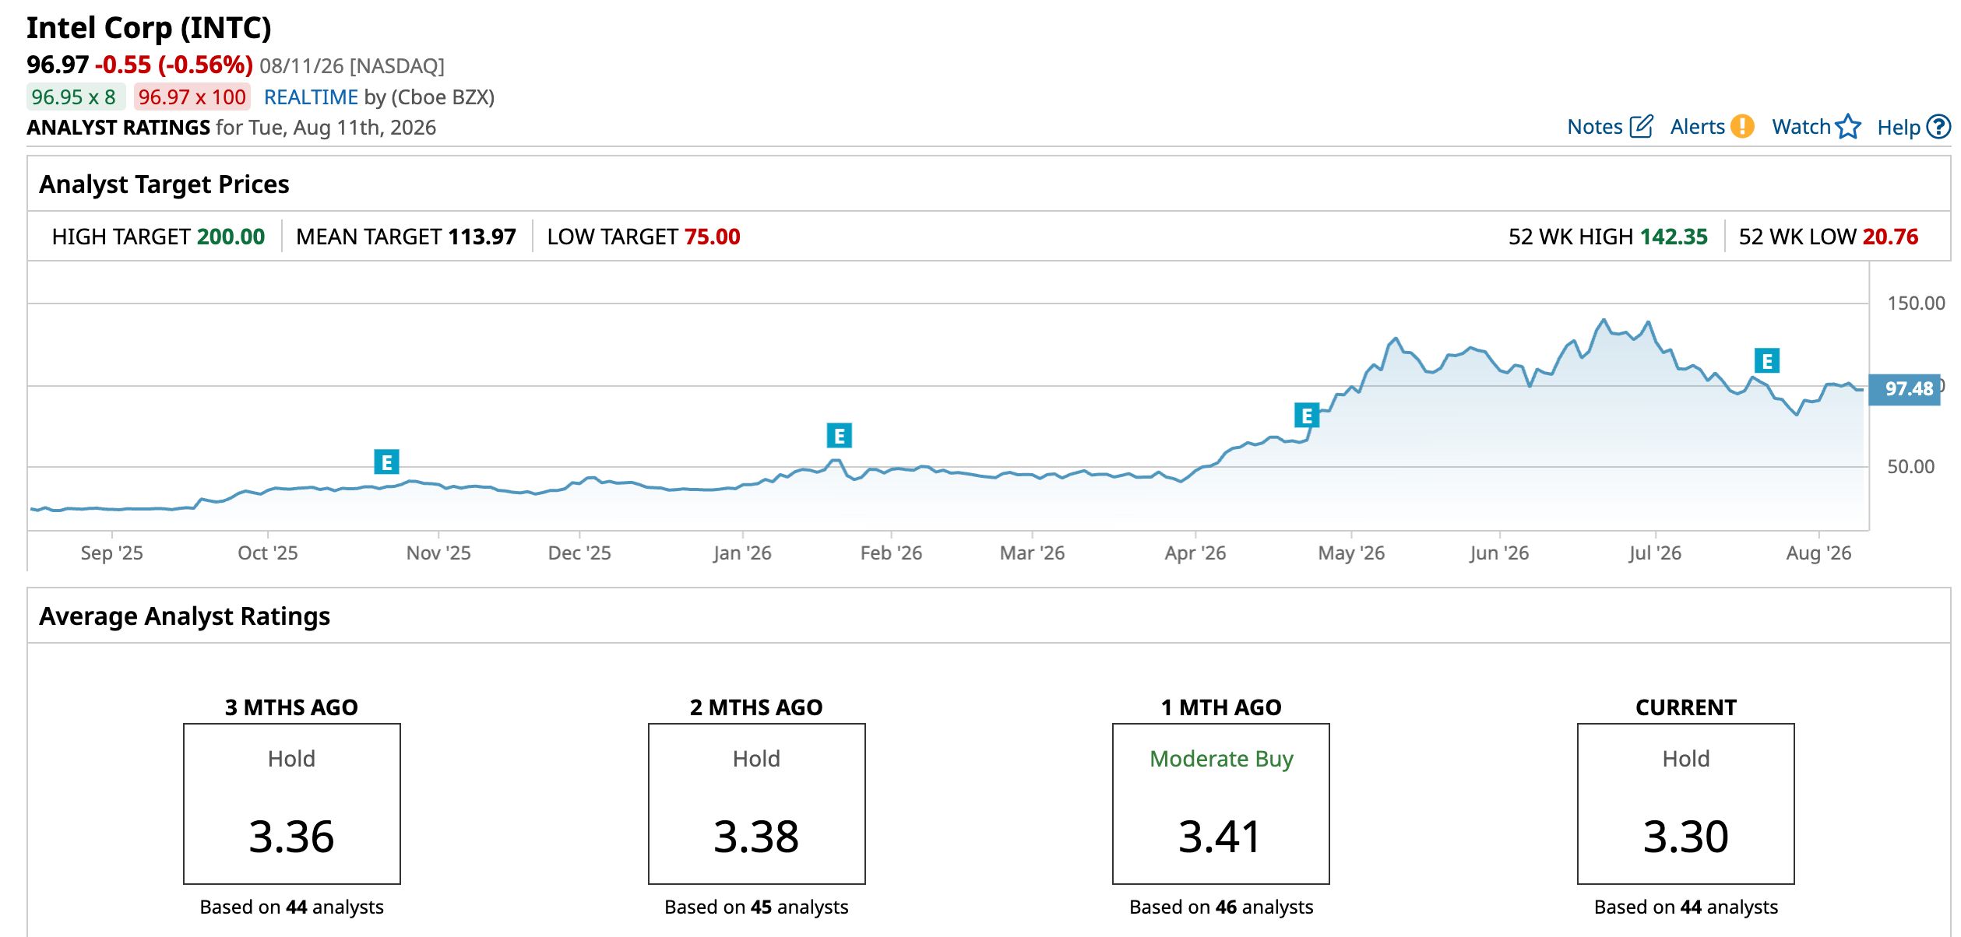Click the Sep '25 axis label
1961x937 pixels.
coord(112,553)
